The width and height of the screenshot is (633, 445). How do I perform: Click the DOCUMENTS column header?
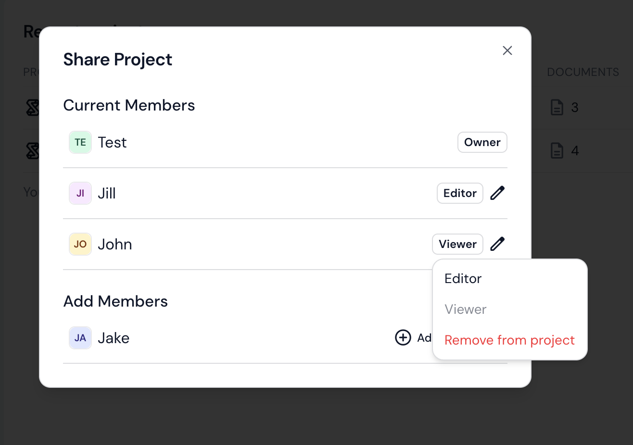(x=583, y=72)
